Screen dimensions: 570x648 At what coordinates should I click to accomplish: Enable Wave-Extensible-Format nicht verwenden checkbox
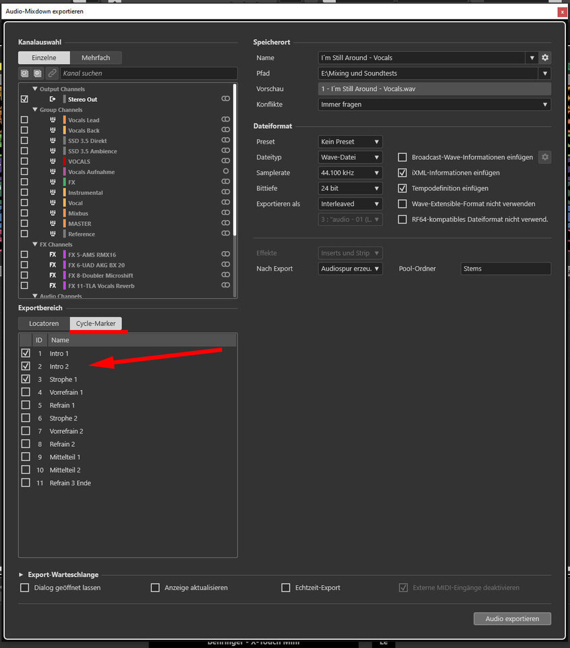pos(402,204)
